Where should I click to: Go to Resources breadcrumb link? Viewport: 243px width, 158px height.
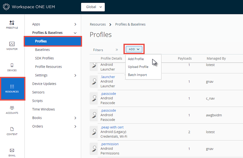pos(98,24)
